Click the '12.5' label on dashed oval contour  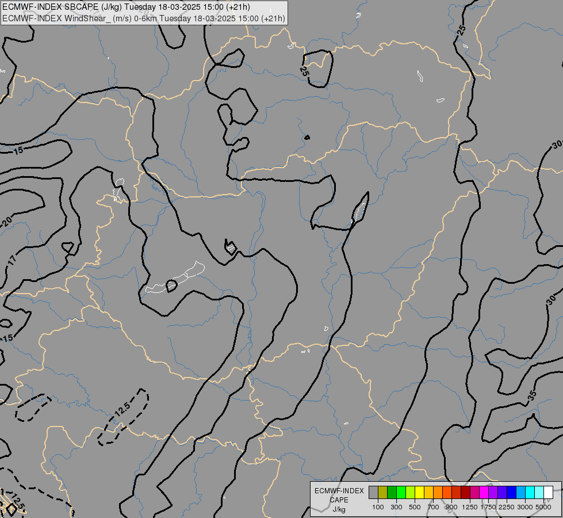coord(122,409)
